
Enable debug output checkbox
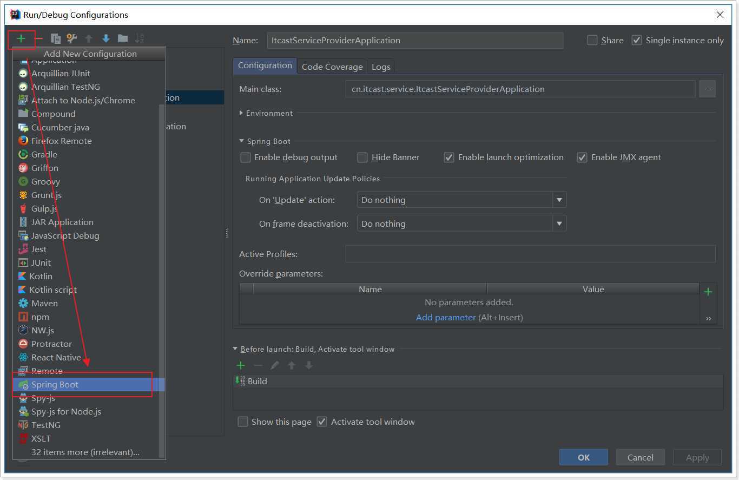[246, 157]
